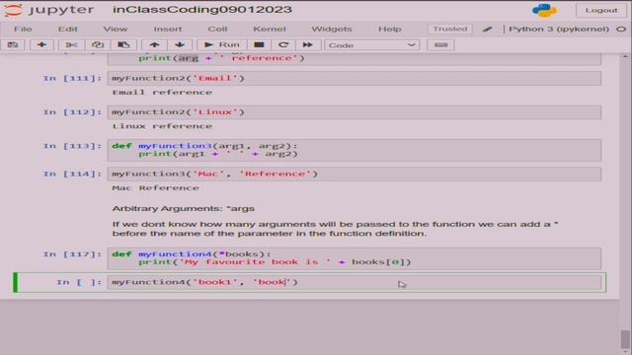Click the partially visible print(arg + ' reference') cell
Screen dimensions: 632x355
pos(355,59)
